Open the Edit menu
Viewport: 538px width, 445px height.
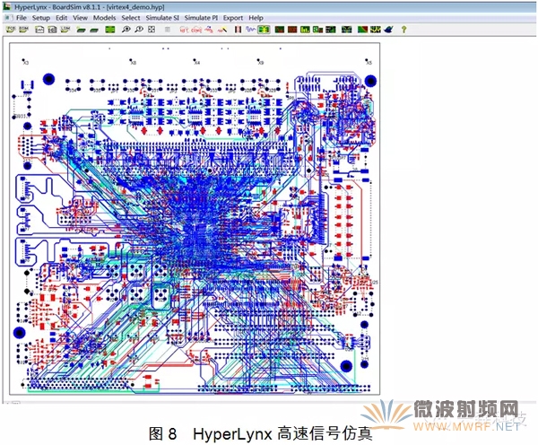coord(61,18)
